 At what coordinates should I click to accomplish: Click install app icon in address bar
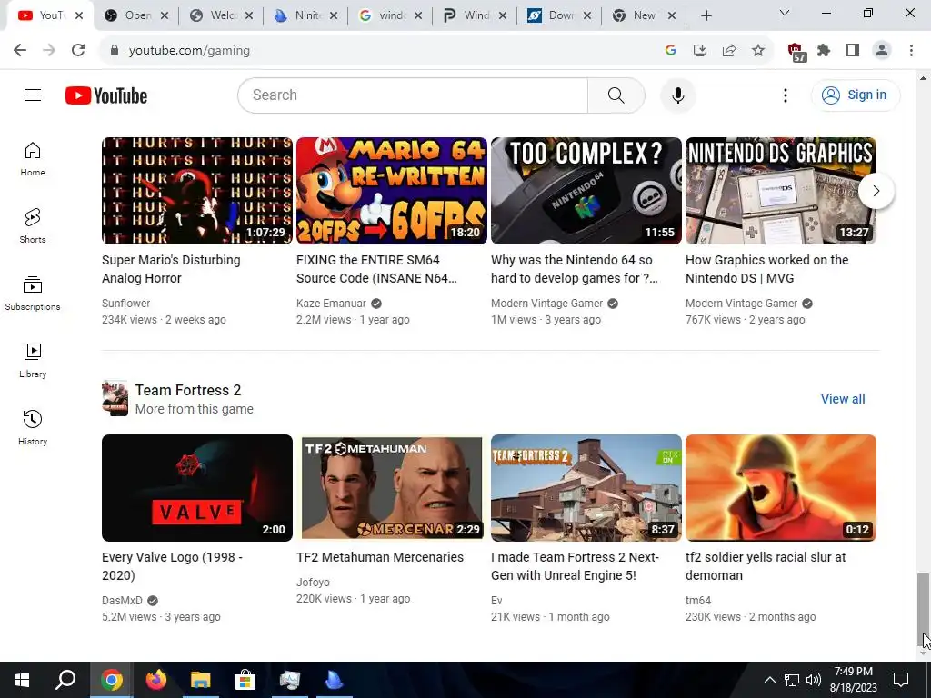point(700,51)
